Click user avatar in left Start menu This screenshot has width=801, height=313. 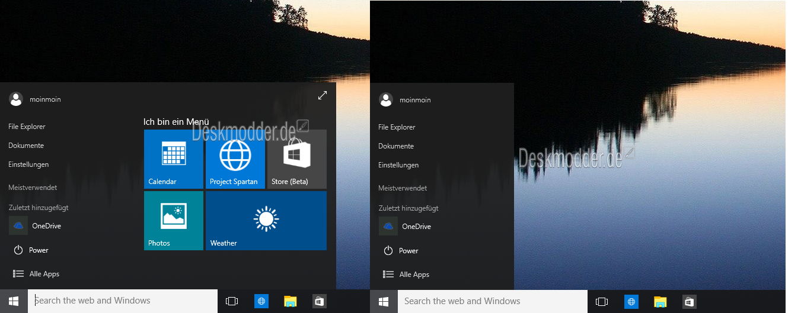pyautogui.click(x=16, y=99)
